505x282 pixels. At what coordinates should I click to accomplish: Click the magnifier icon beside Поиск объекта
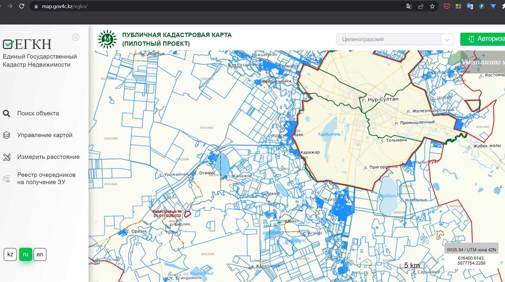click(x=7, y=114)
